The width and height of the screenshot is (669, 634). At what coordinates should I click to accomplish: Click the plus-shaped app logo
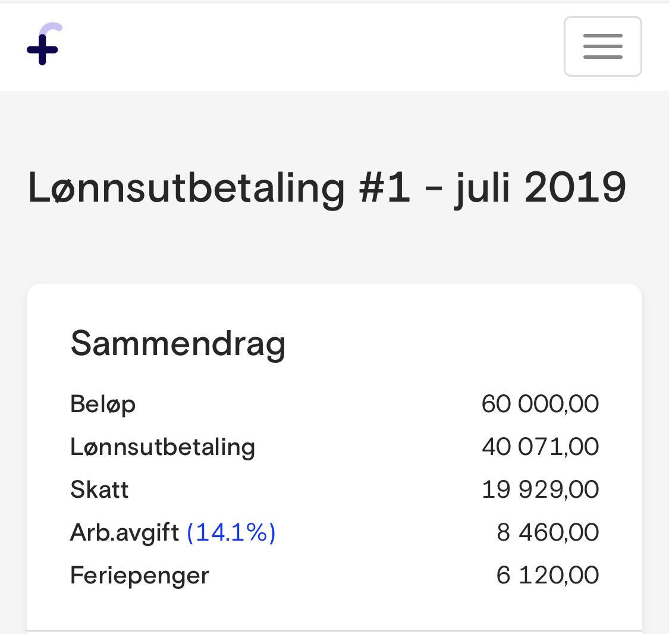[x=44, y=45]
